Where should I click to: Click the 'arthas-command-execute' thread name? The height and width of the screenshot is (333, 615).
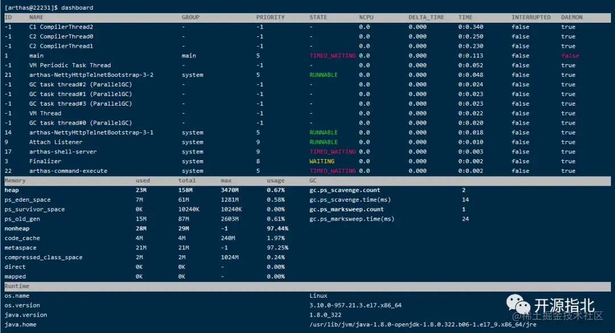tap(68, 170)
